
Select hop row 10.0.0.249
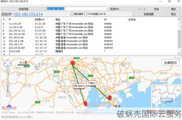tap(89, 51)
